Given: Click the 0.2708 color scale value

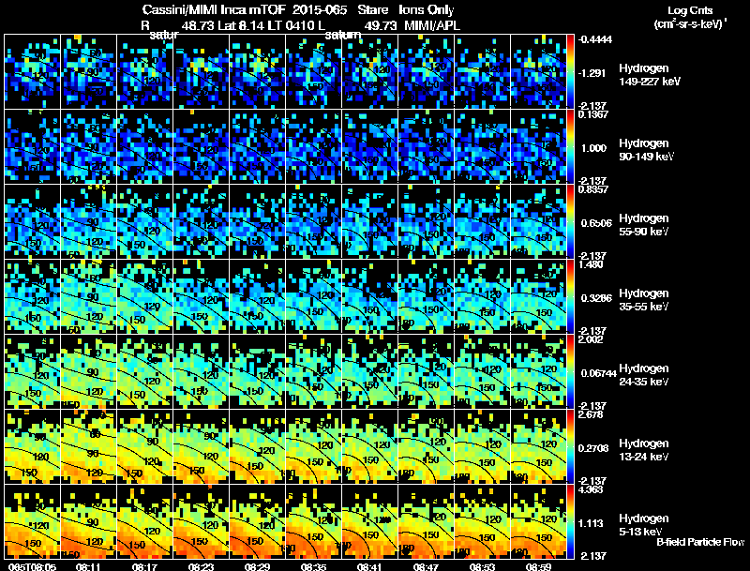Looking at the screenshot, I should [x=595, y=448].
